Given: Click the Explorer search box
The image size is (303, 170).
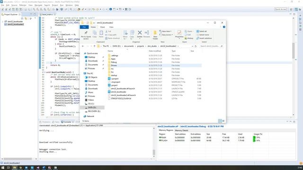Looking at the screenshot, I should pyautogui.click(x=211, y=46).
